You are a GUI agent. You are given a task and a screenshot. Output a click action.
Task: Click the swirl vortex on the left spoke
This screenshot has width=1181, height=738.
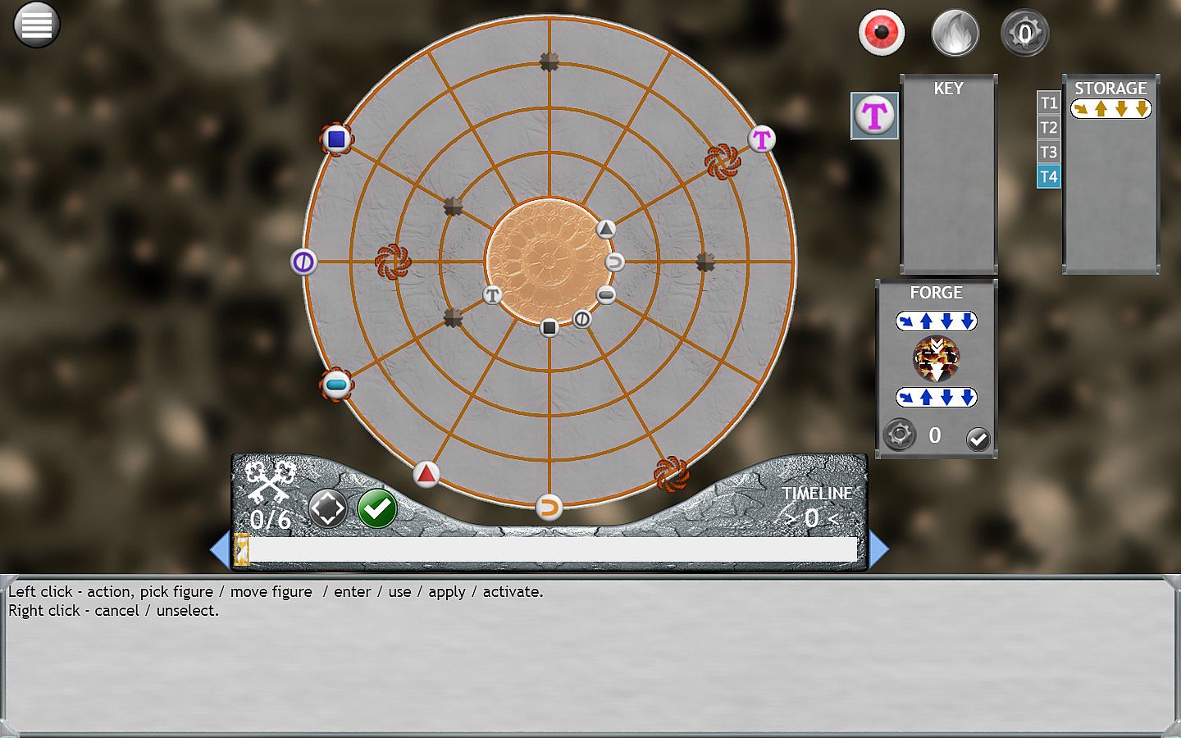point(392,262)
